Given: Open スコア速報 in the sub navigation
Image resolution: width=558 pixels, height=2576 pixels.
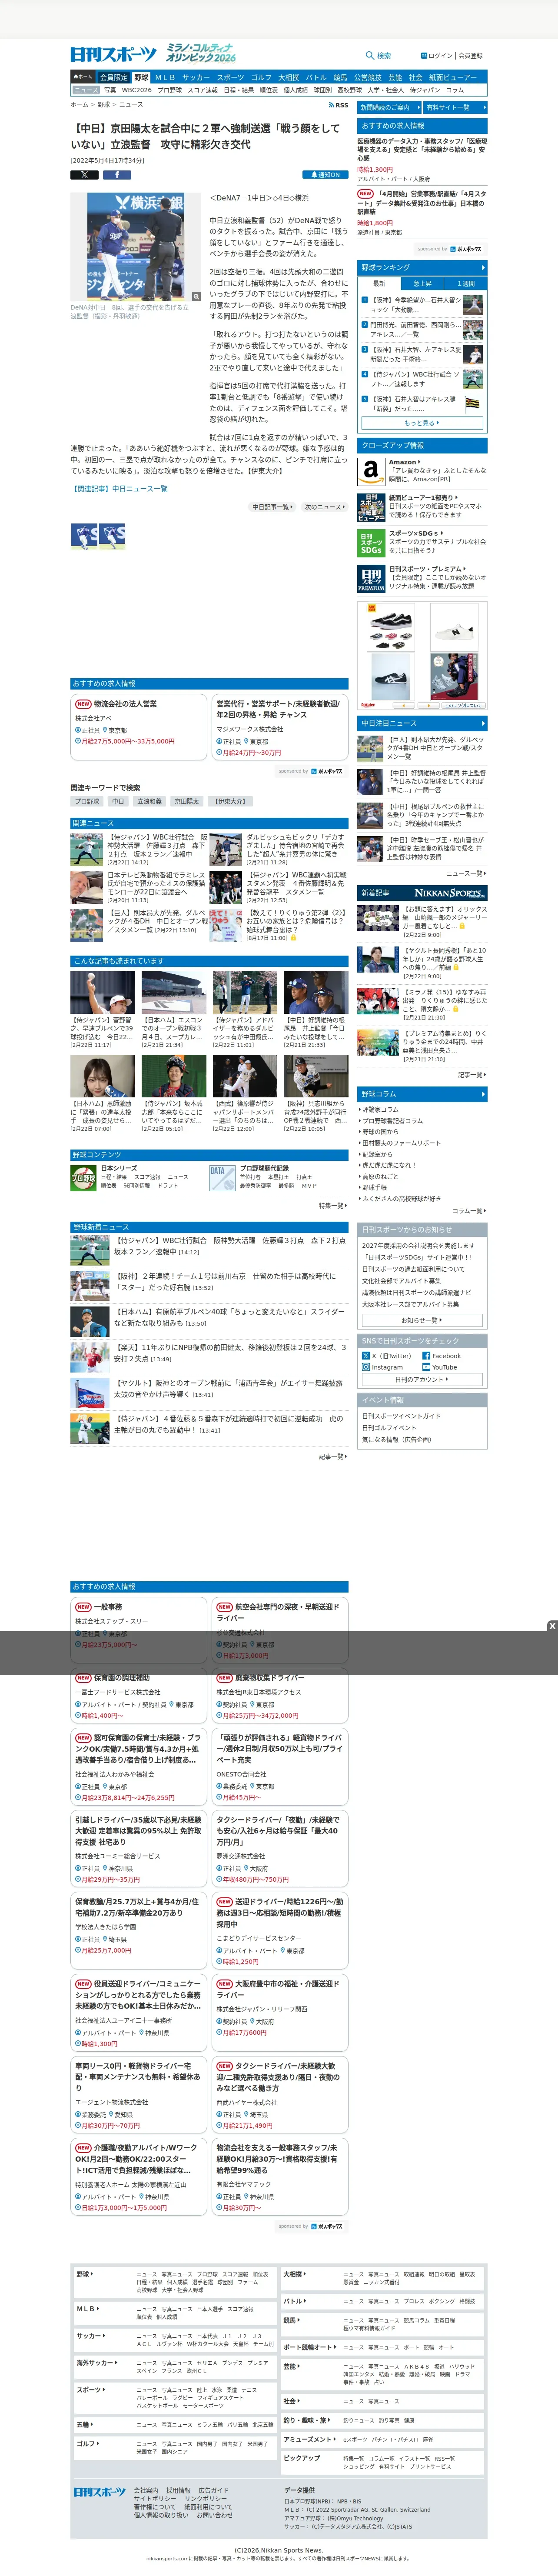Looking at the screenshot, I should (x=203, y=90).
